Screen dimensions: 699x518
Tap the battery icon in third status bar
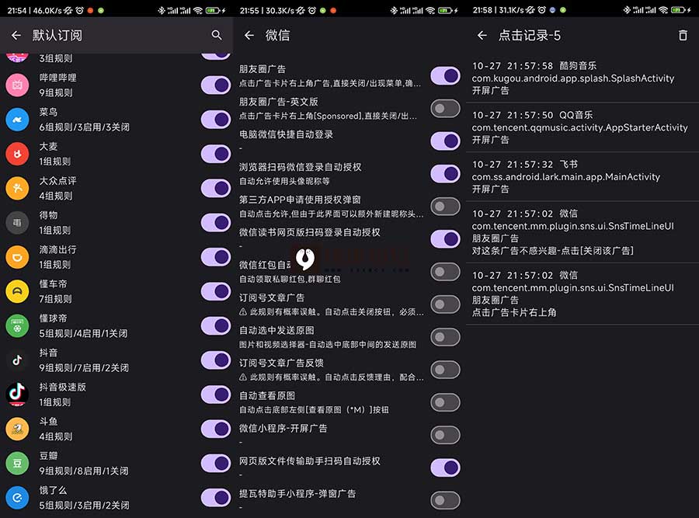(678, 10)
